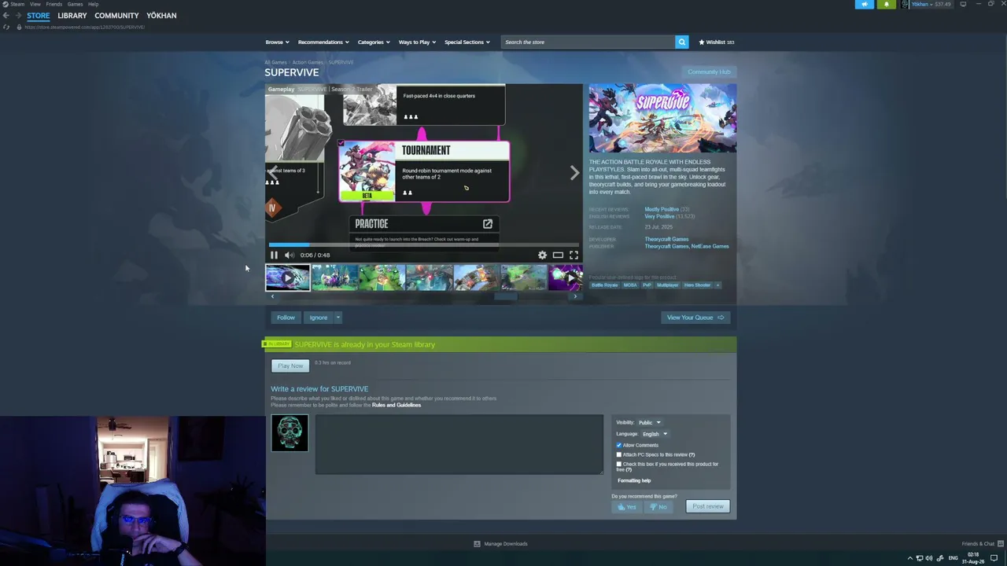Open Language English dropdown
Screen dimensions: 1007x566
655,434
